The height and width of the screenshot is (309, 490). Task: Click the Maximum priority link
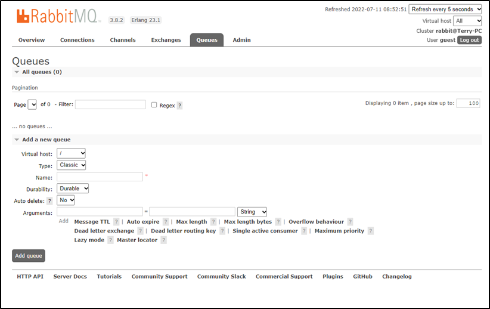coord(339,231)
